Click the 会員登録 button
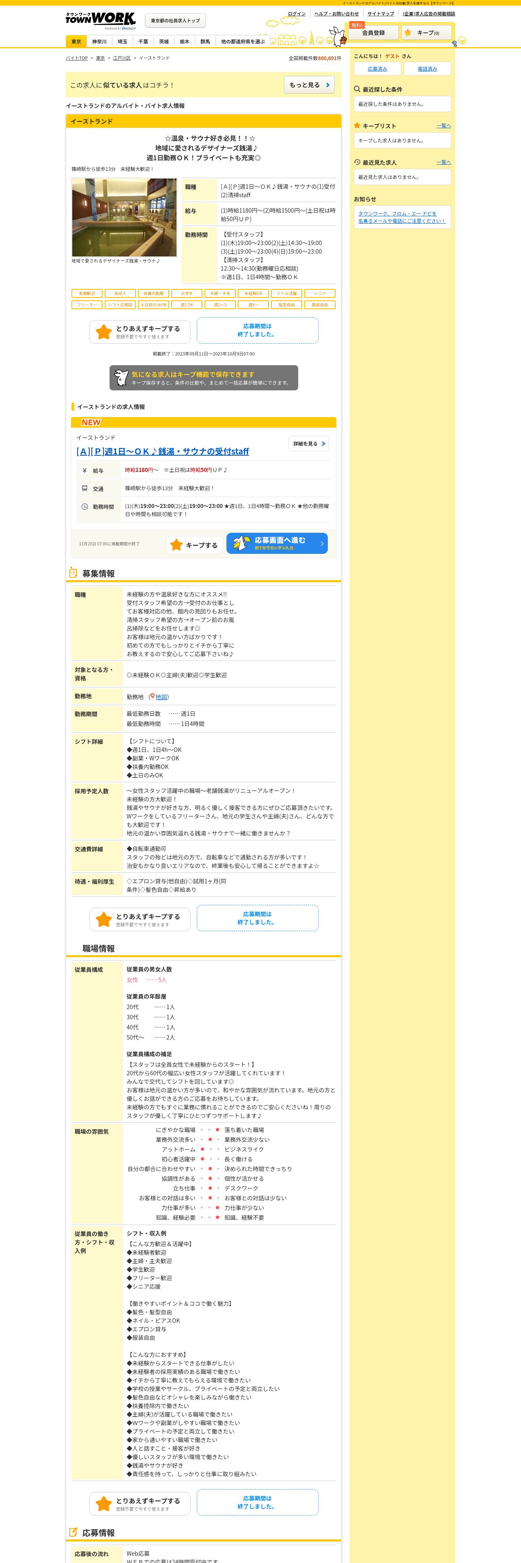521x1563 pixels. (373, 33)
